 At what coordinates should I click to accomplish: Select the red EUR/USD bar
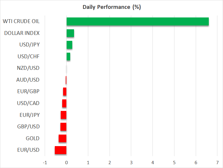coord(61,150)
